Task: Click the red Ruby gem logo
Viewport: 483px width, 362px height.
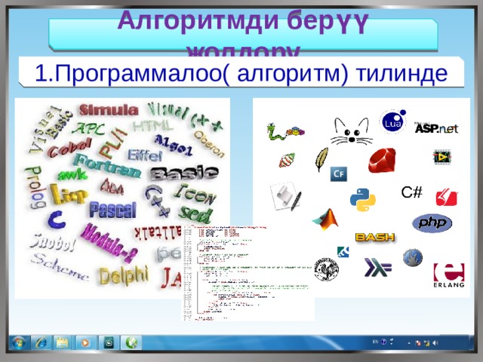Action: [383, 161]
